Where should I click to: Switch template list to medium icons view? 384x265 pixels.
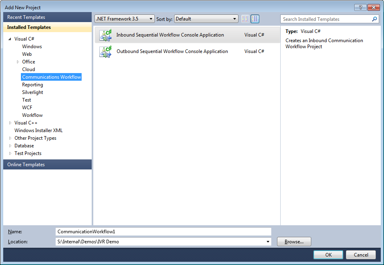[x=255, y=18]
